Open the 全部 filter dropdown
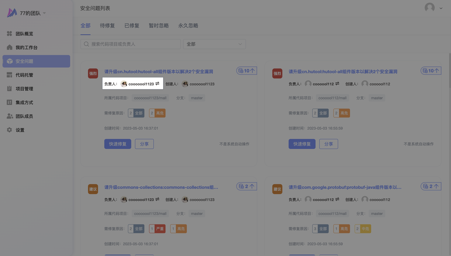 [214, 44]
